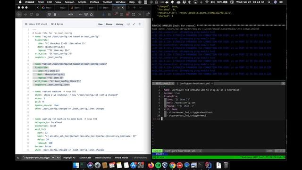
Task: Open the Apple menu
Action: pos(20,2)
